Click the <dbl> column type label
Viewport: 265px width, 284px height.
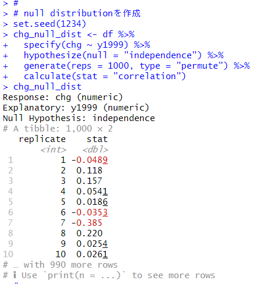click(95, 150)
